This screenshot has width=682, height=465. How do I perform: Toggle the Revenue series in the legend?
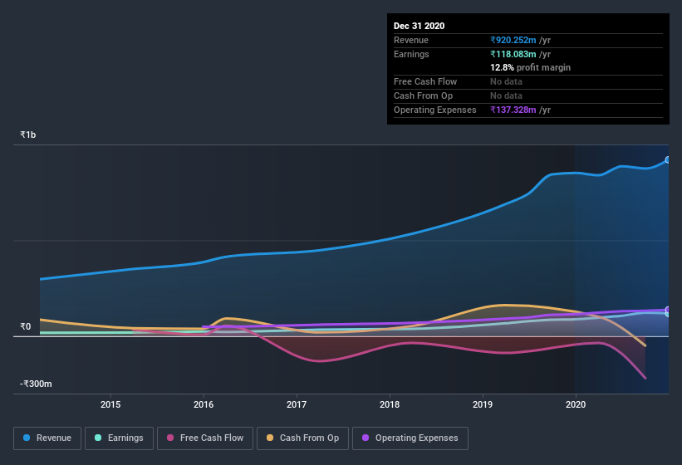coord(54,438)
